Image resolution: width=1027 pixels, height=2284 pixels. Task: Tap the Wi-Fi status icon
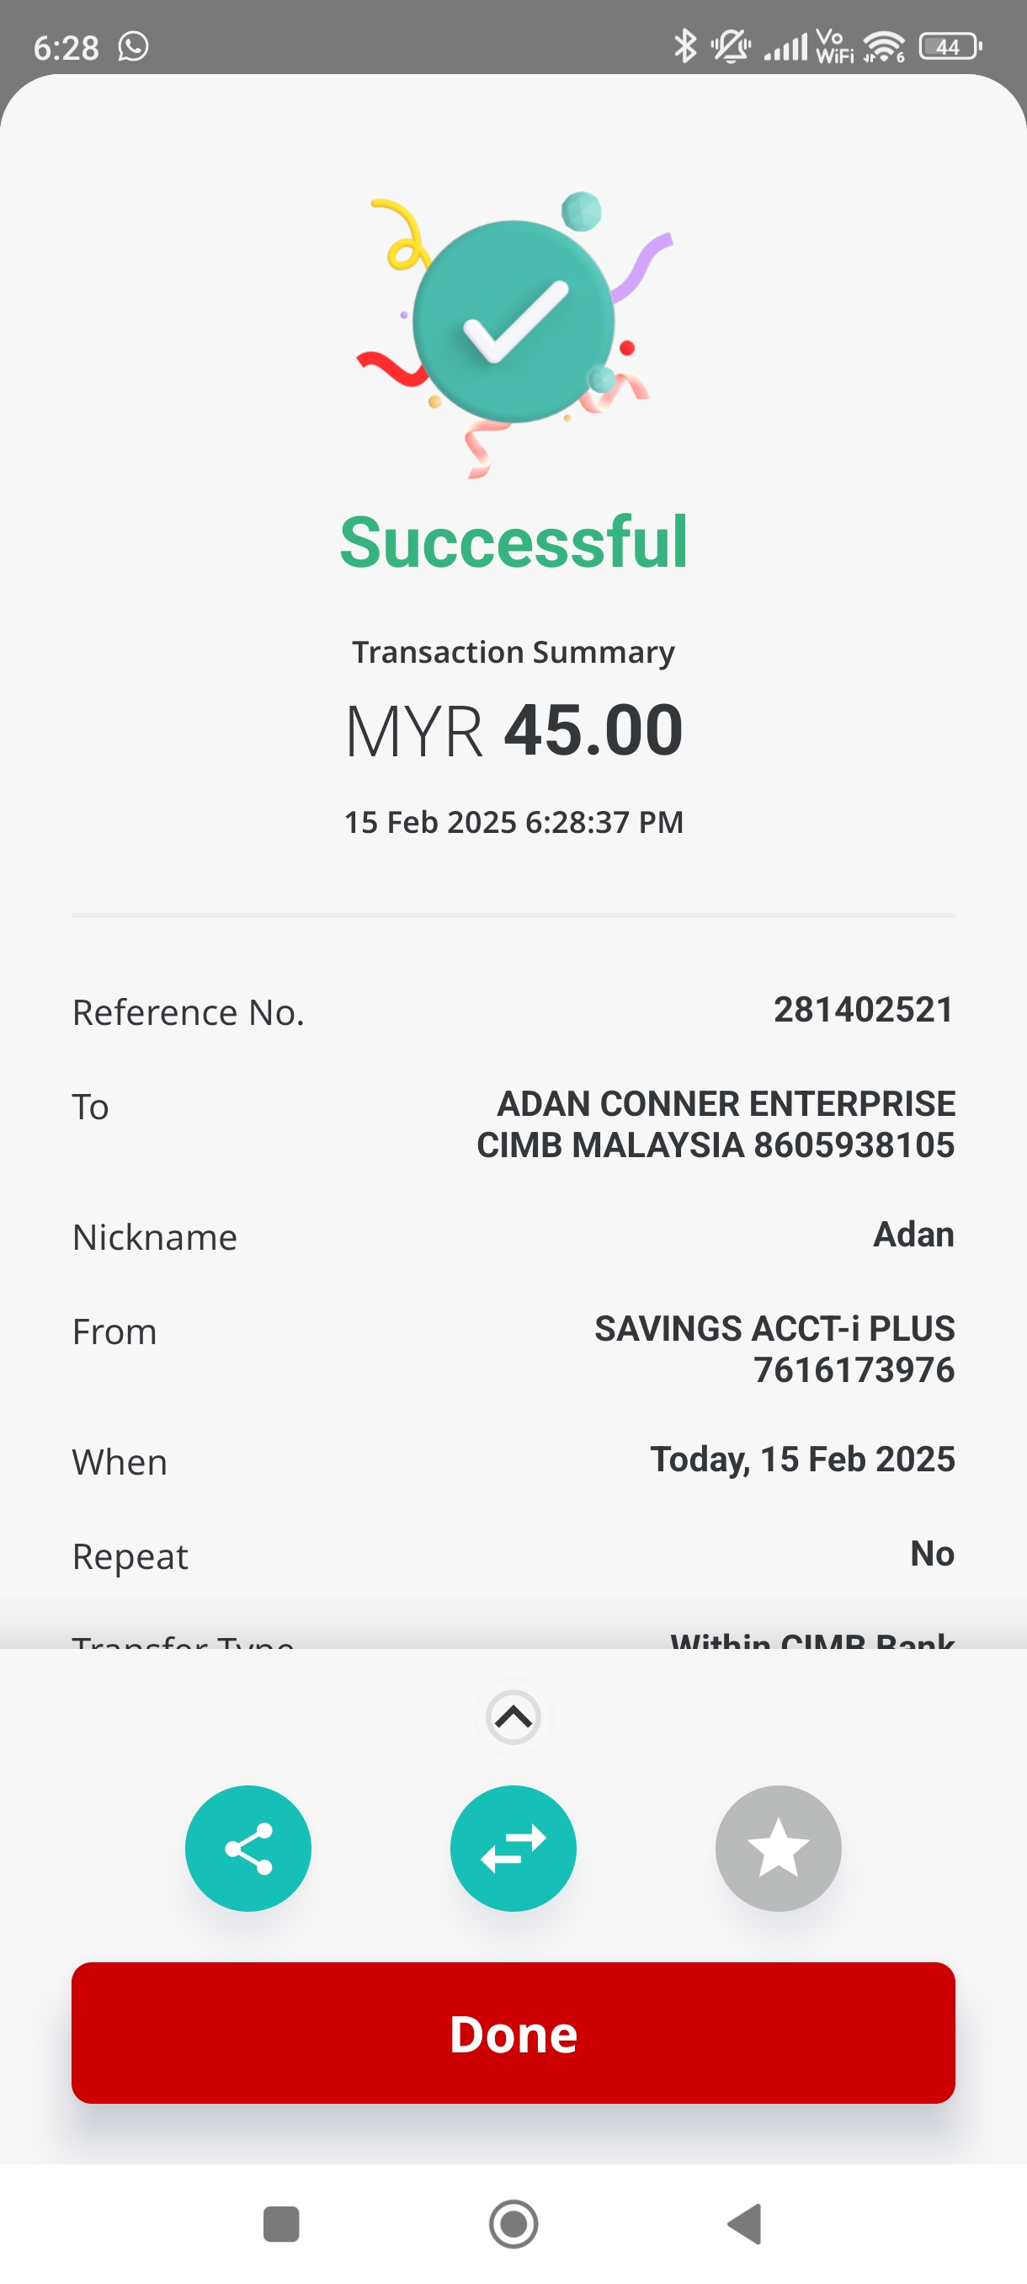pyautogui.click(x=883, y=46)
